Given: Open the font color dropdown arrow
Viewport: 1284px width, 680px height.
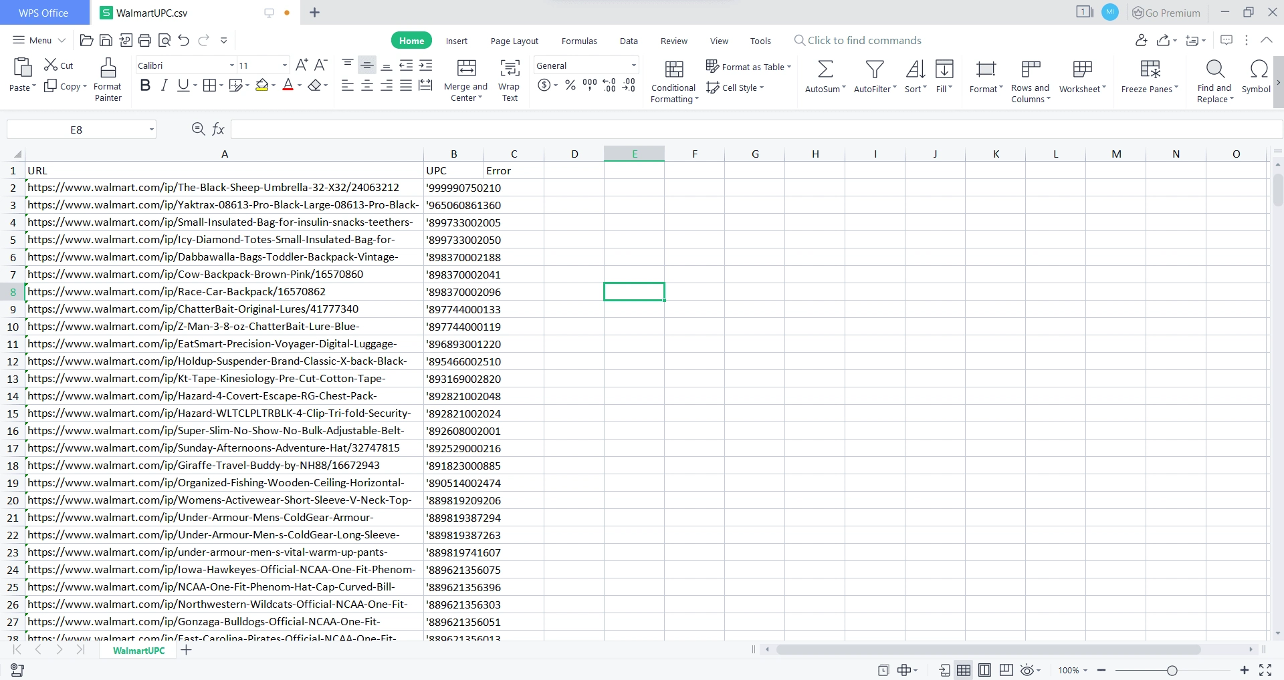Looking at the screenshot, I should tap(300, 86).
